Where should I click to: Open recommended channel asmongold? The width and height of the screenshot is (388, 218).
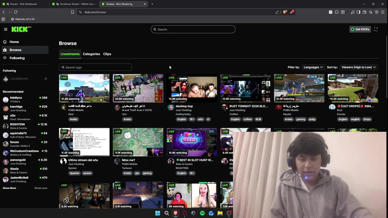click(25, 162)
